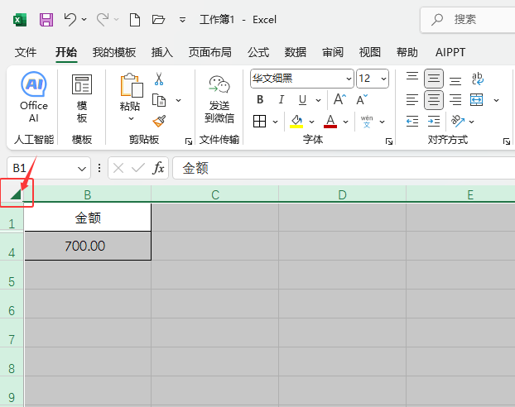Open the 模板 templates button

(x=82, y=98)
